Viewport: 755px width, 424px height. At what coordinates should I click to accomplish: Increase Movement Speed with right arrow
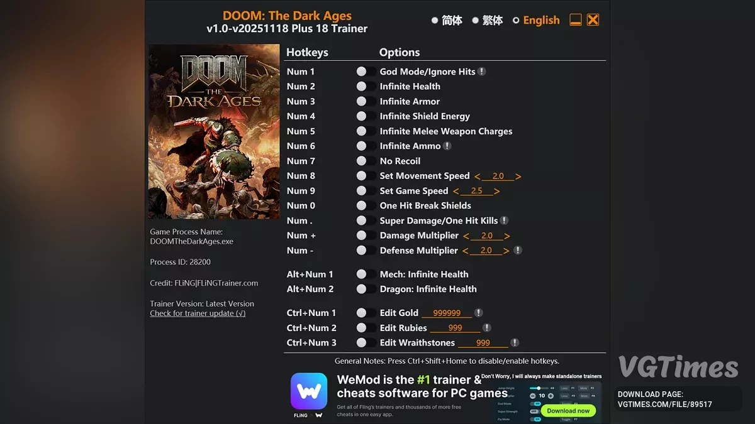click(518, 177)
